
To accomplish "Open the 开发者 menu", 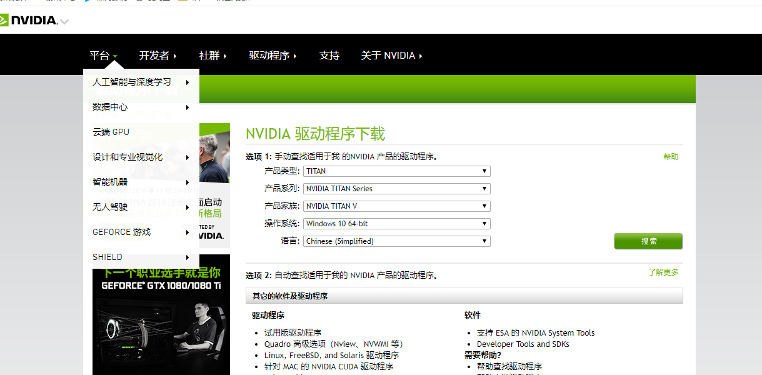I will (x=158, y=56).
